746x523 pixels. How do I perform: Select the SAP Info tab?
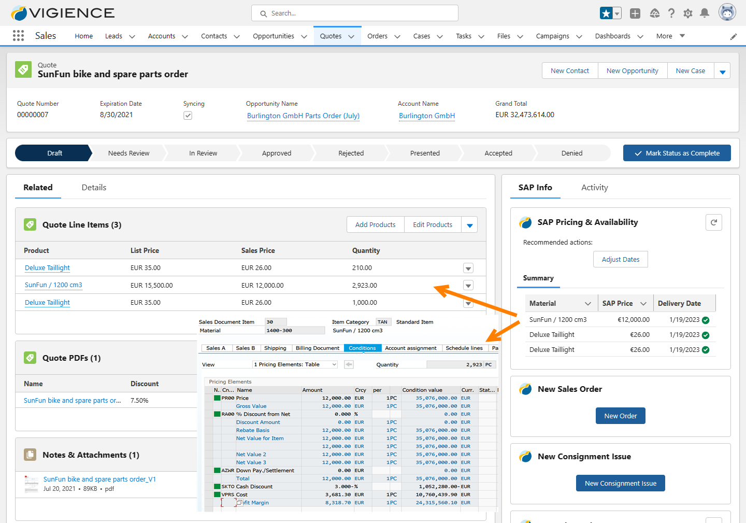[x=535, y=188]
